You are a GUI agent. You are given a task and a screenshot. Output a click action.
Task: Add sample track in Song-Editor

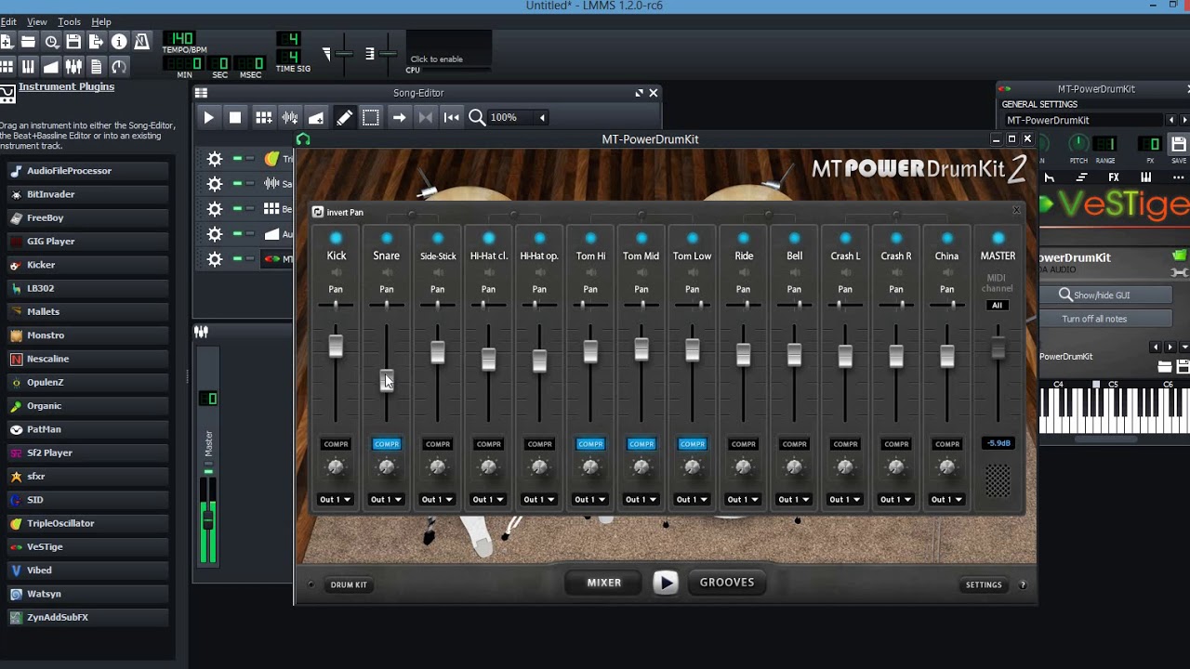coord(290,118)
